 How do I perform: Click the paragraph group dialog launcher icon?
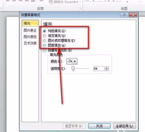click(80, 8)
